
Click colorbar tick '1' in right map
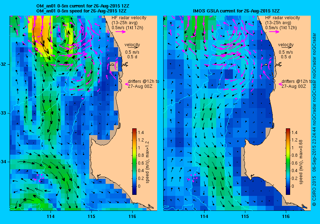pyautogui.click(x=293, y=148)
